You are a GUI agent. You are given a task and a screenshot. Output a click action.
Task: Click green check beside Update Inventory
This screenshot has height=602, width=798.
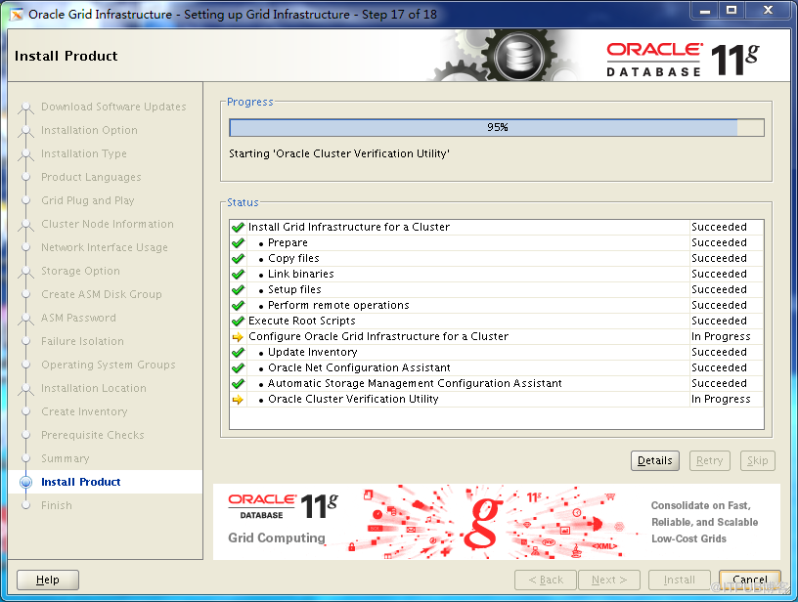click(x=238, y=353)
